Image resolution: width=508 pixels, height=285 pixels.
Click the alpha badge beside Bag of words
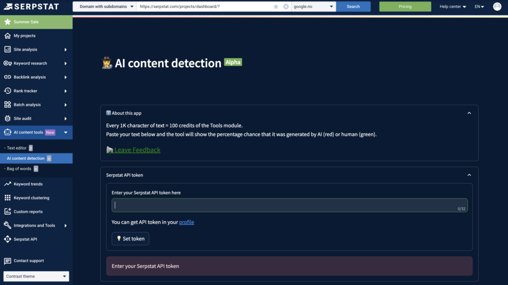36,169
